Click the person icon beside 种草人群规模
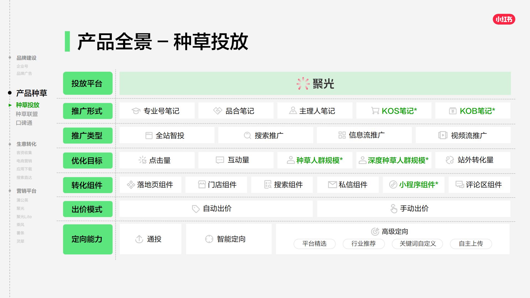 tap(291, 160)
